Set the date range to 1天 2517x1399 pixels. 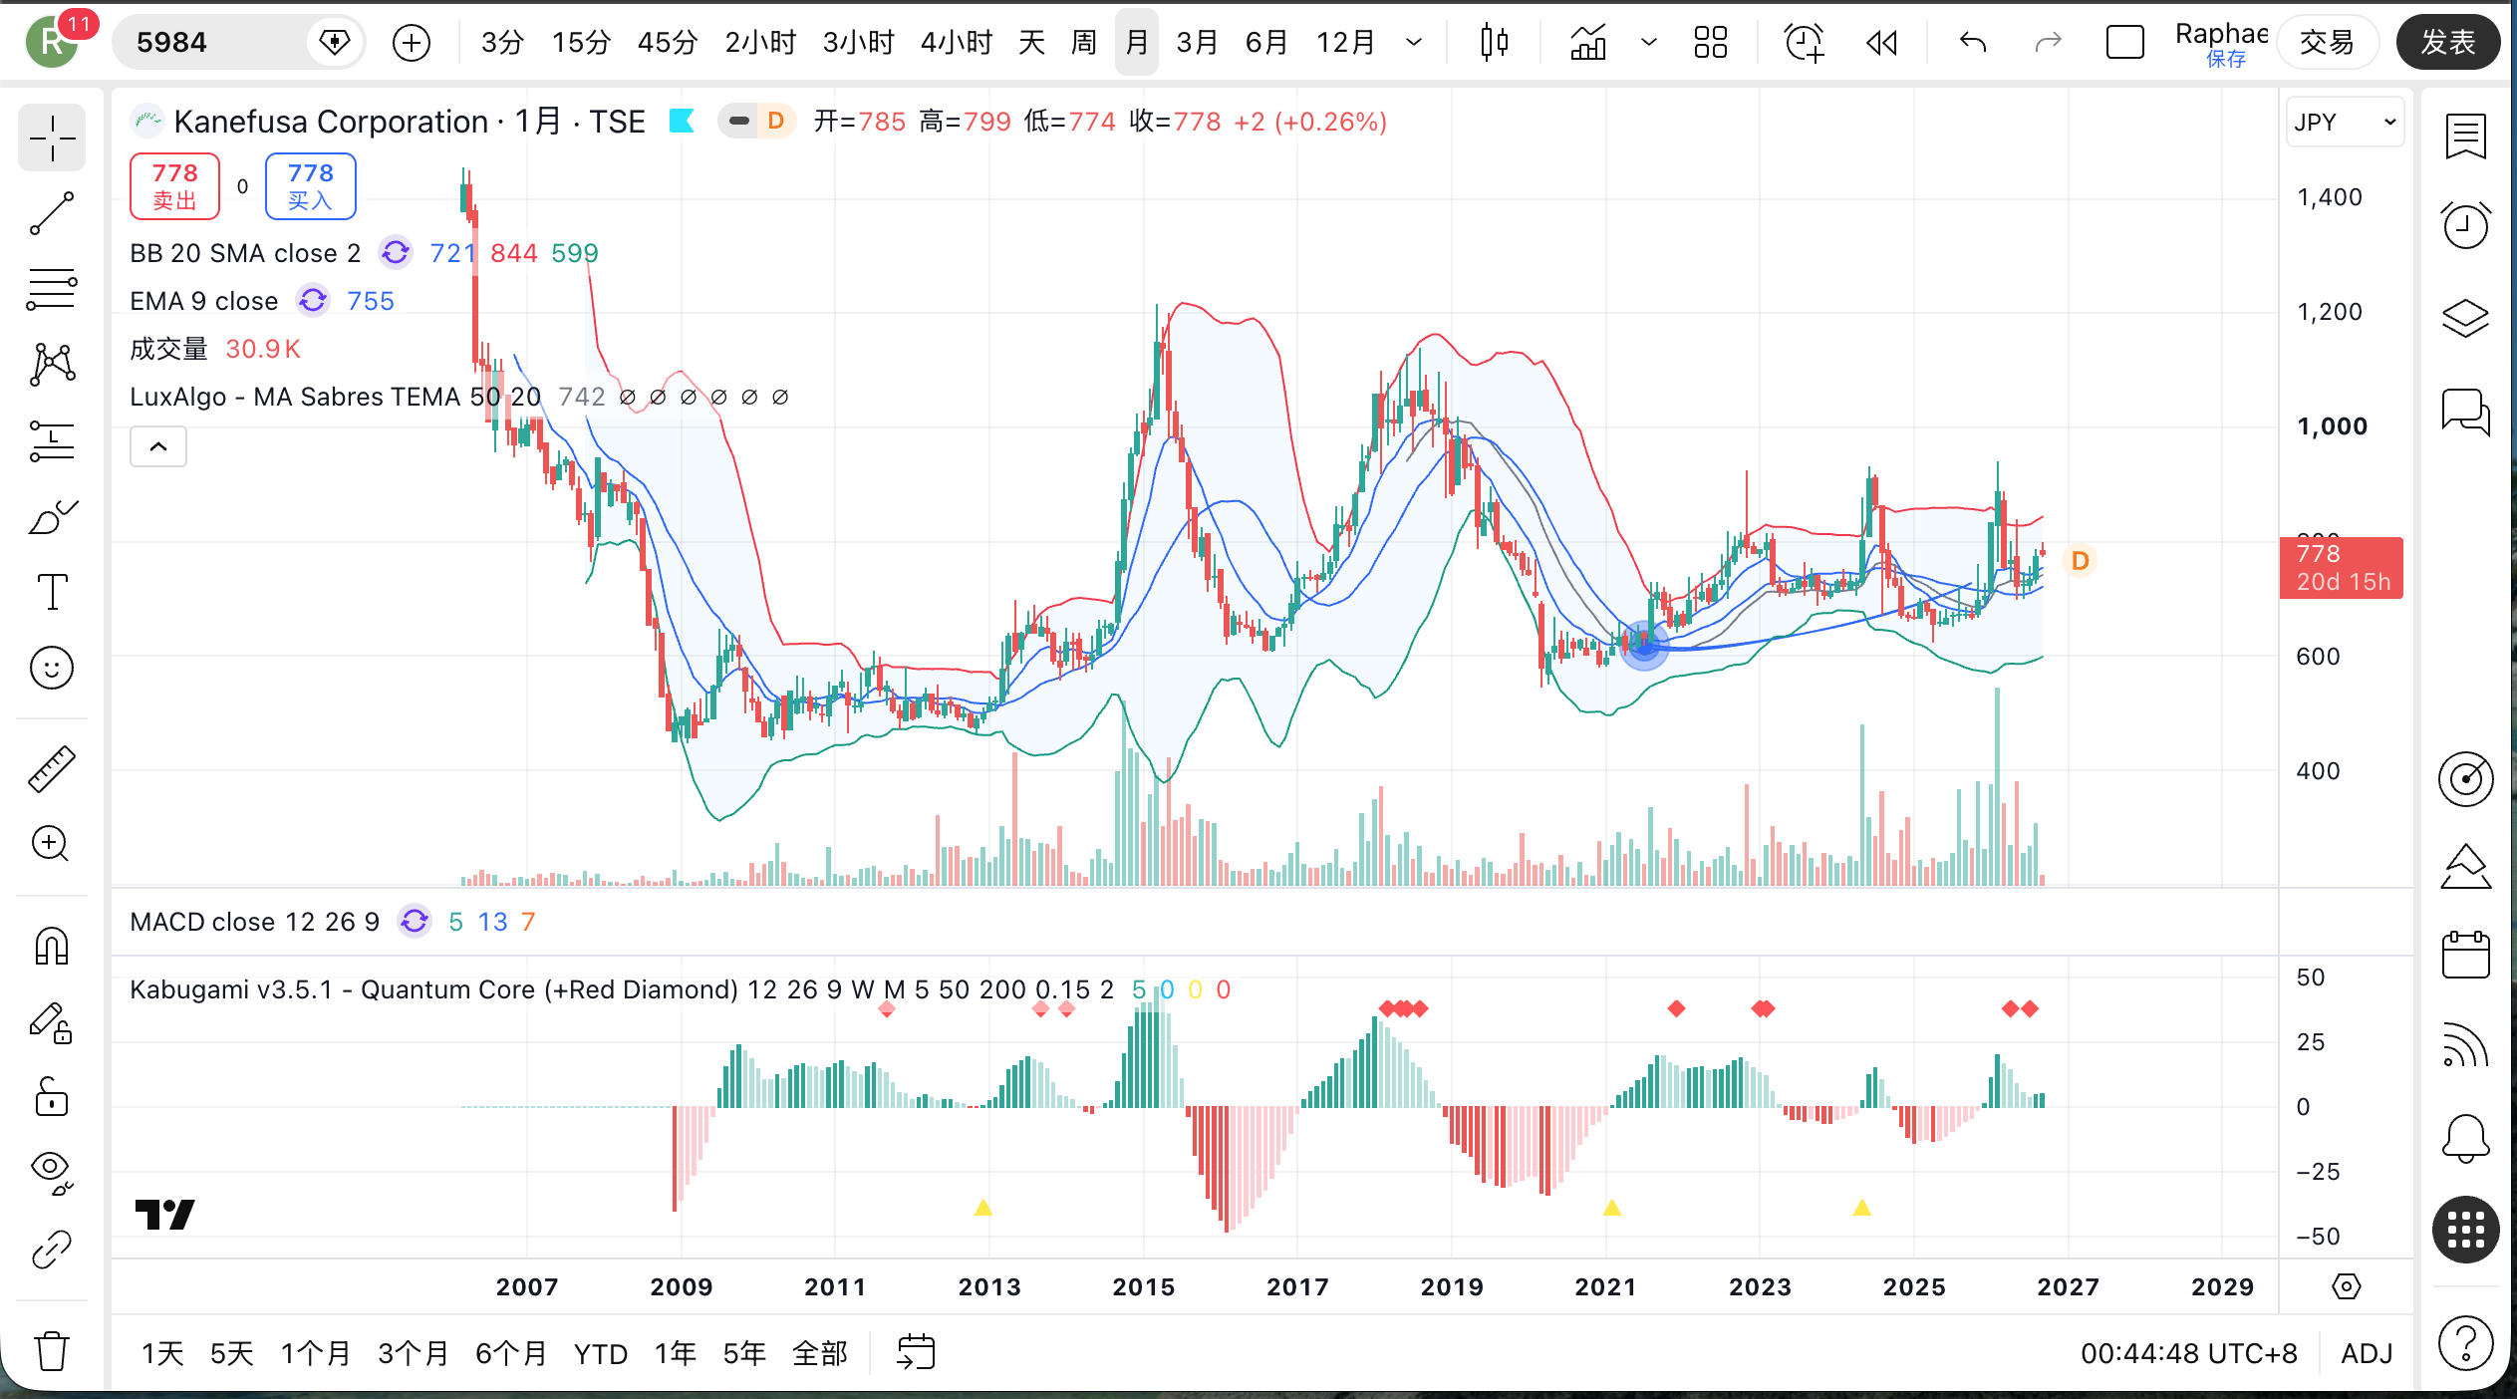162,1353
